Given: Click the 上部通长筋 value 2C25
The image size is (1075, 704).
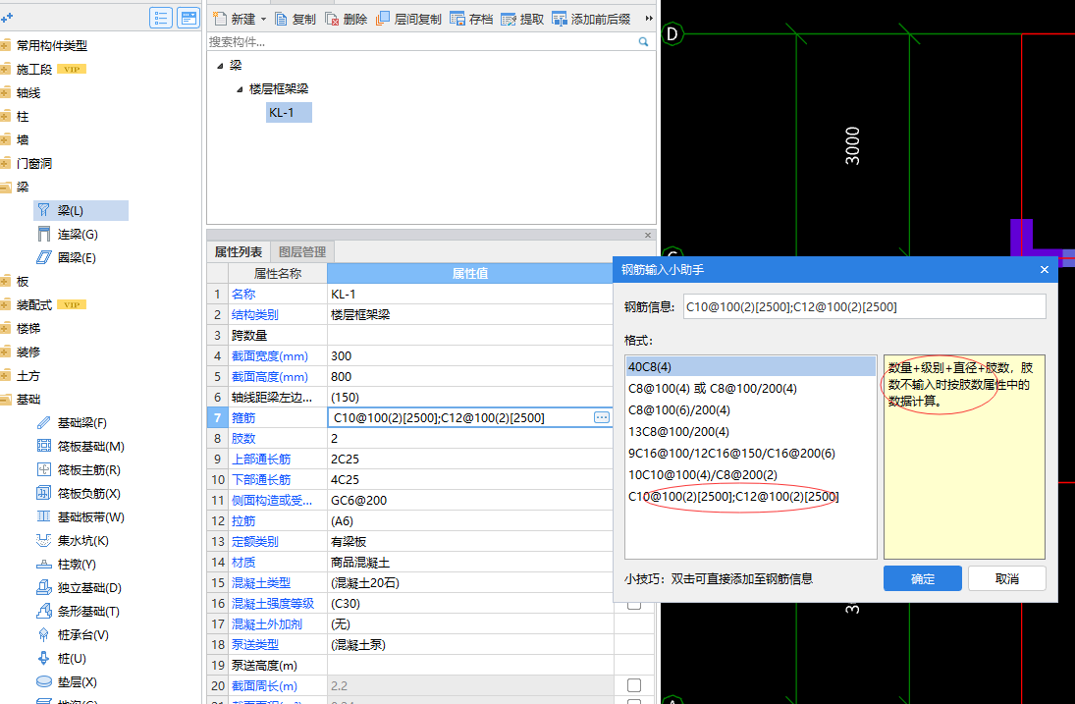Looking at the screenshot, I should click(469, 460).
